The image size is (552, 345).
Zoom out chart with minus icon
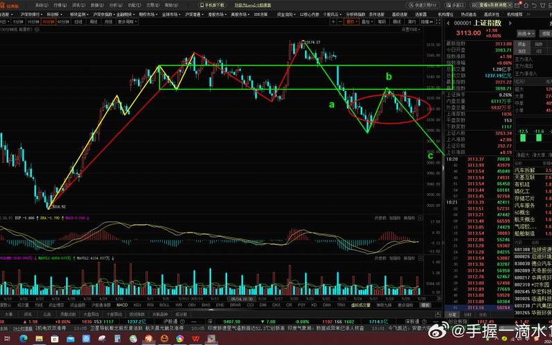pos(340,21)
